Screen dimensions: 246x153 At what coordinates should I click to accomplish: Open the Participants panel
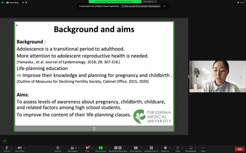[72, 148]
